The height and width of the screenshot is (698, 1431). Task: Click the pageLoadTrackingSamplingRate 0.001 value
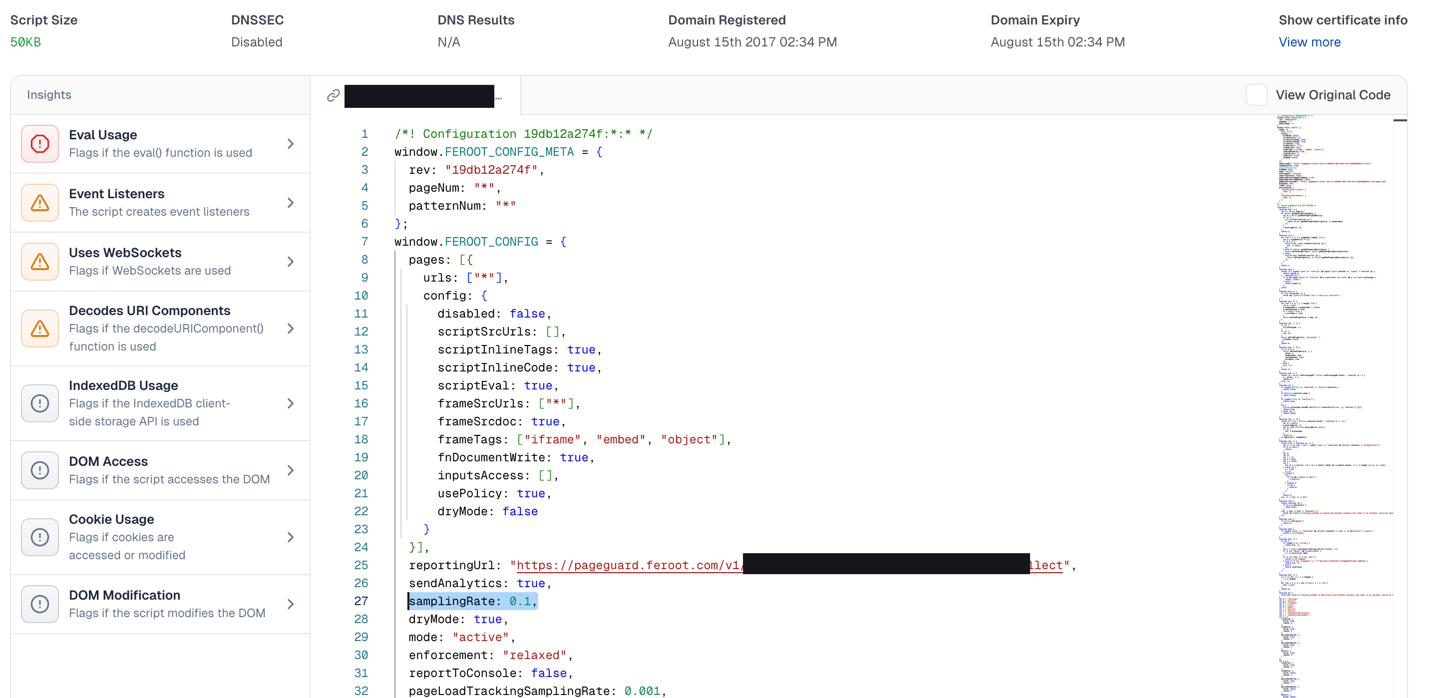point(642,691)
